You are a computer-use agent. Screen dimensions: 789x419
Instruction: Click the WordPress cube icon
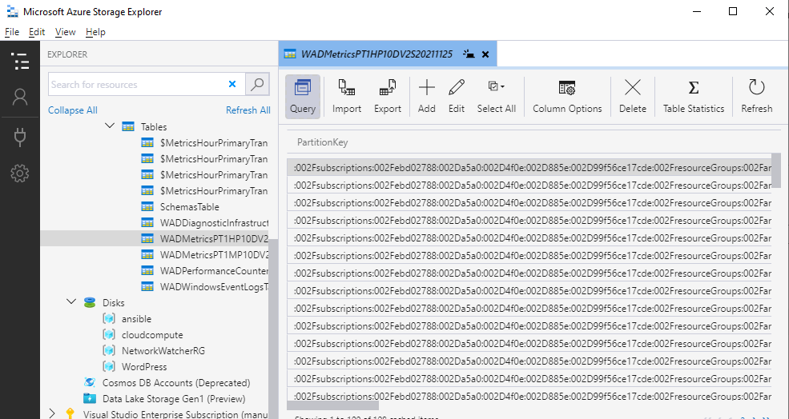[109, 366]
